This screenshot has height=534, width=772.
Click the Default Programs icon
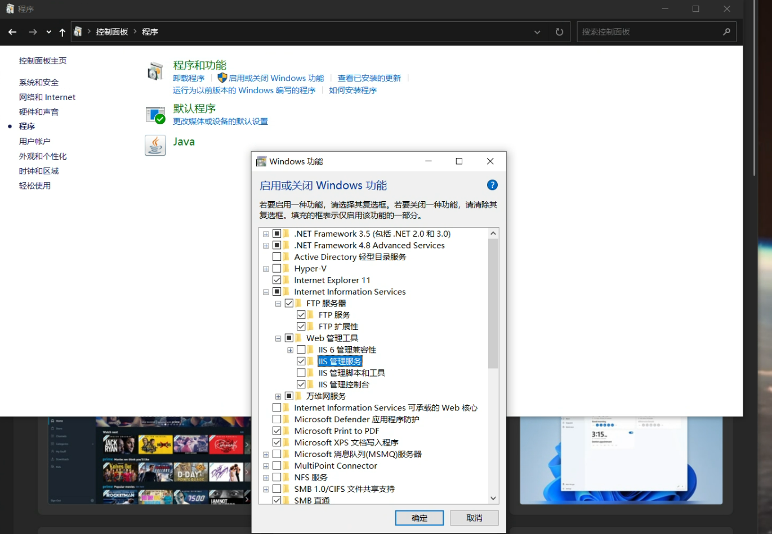[155, 115]
